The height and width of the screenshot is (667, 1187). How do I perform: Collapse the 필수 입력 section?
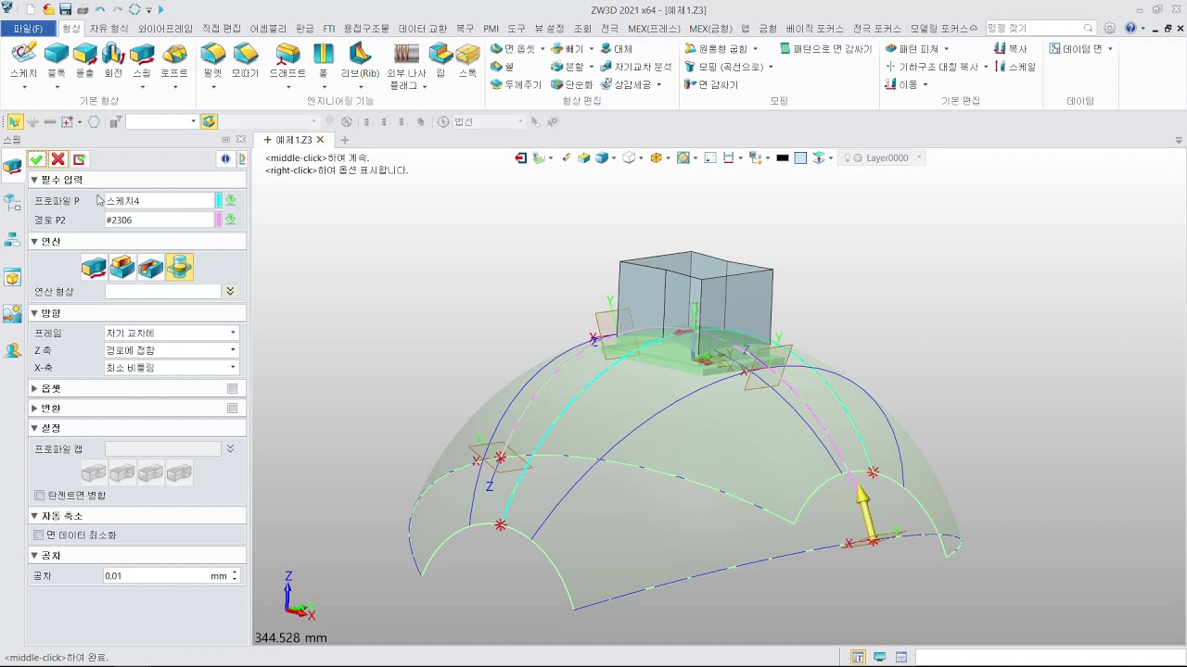coord(34,180)
